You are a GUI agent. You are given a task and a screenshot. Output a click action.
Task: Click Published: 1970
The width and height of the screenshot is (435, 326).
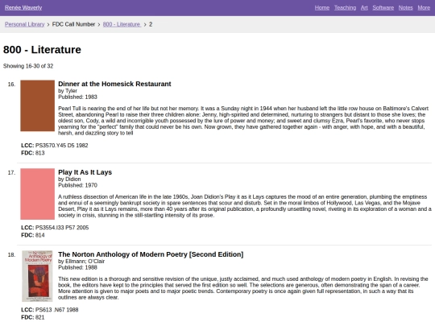click(77, 185)
